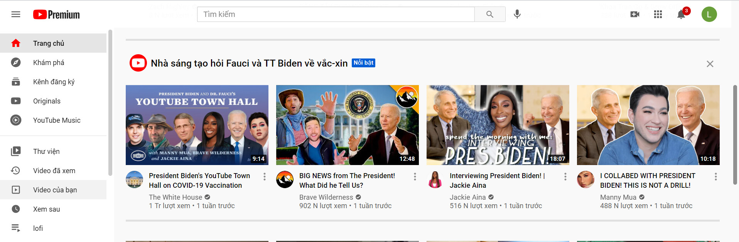Play the I COLLABED WITH PRESIDENT BIDEN thumbnail

click(x=648, y=125)
